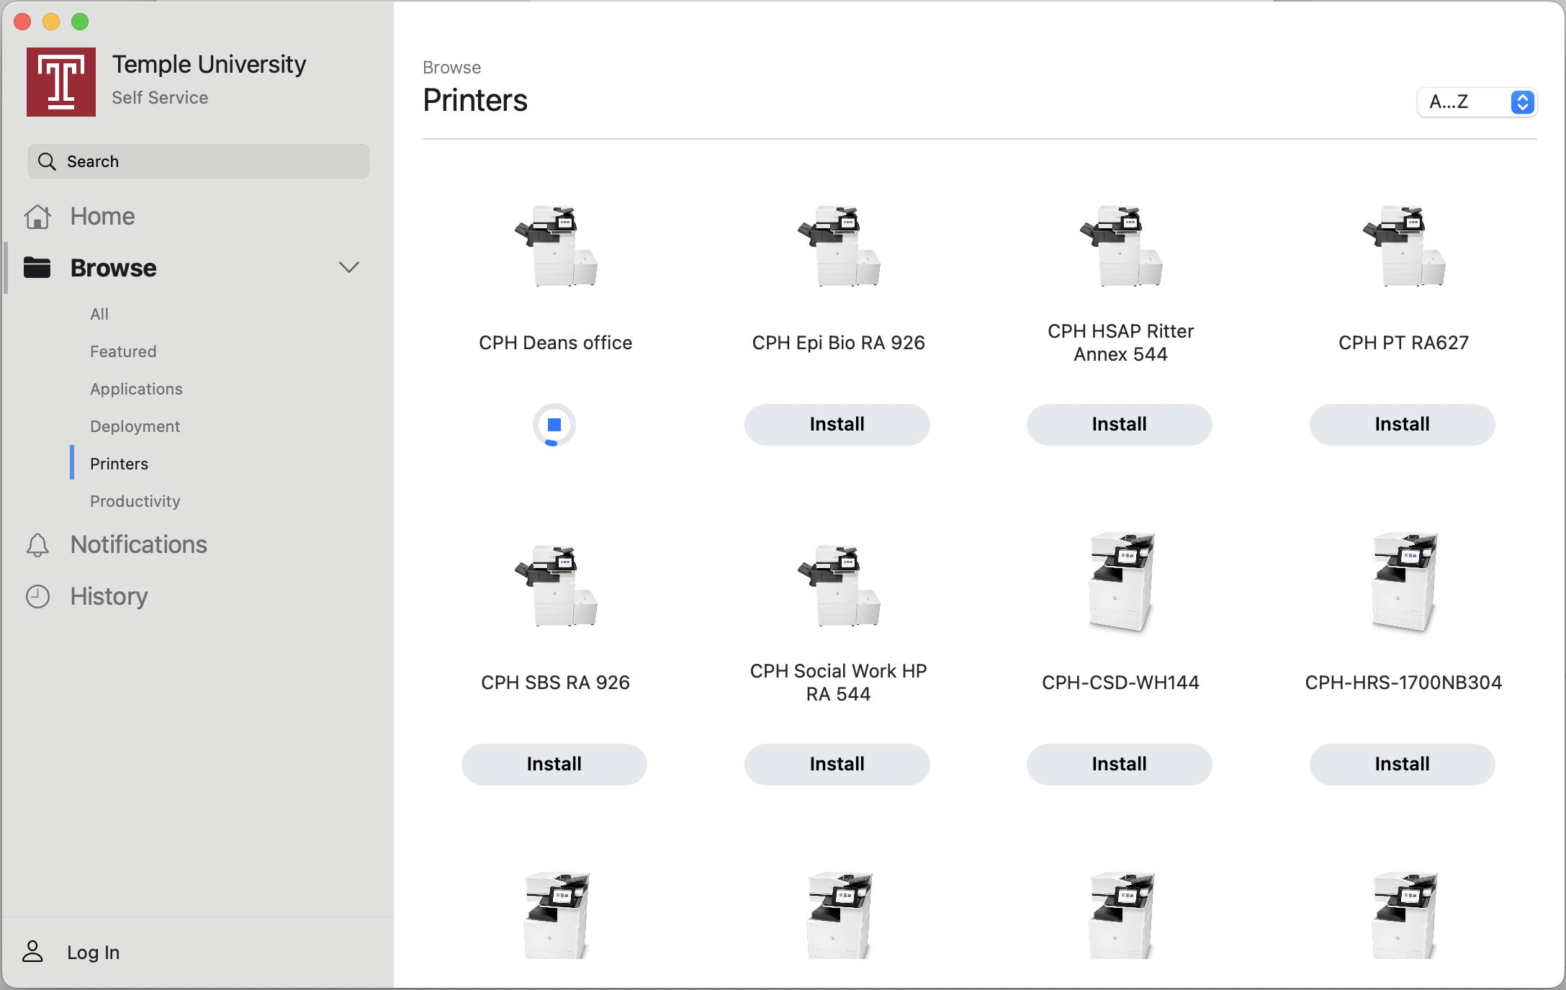The height and width of the screenshot is (990, 1566).
Task: Open the CPH PT RA627 printer image
Action: [1404, 246]
